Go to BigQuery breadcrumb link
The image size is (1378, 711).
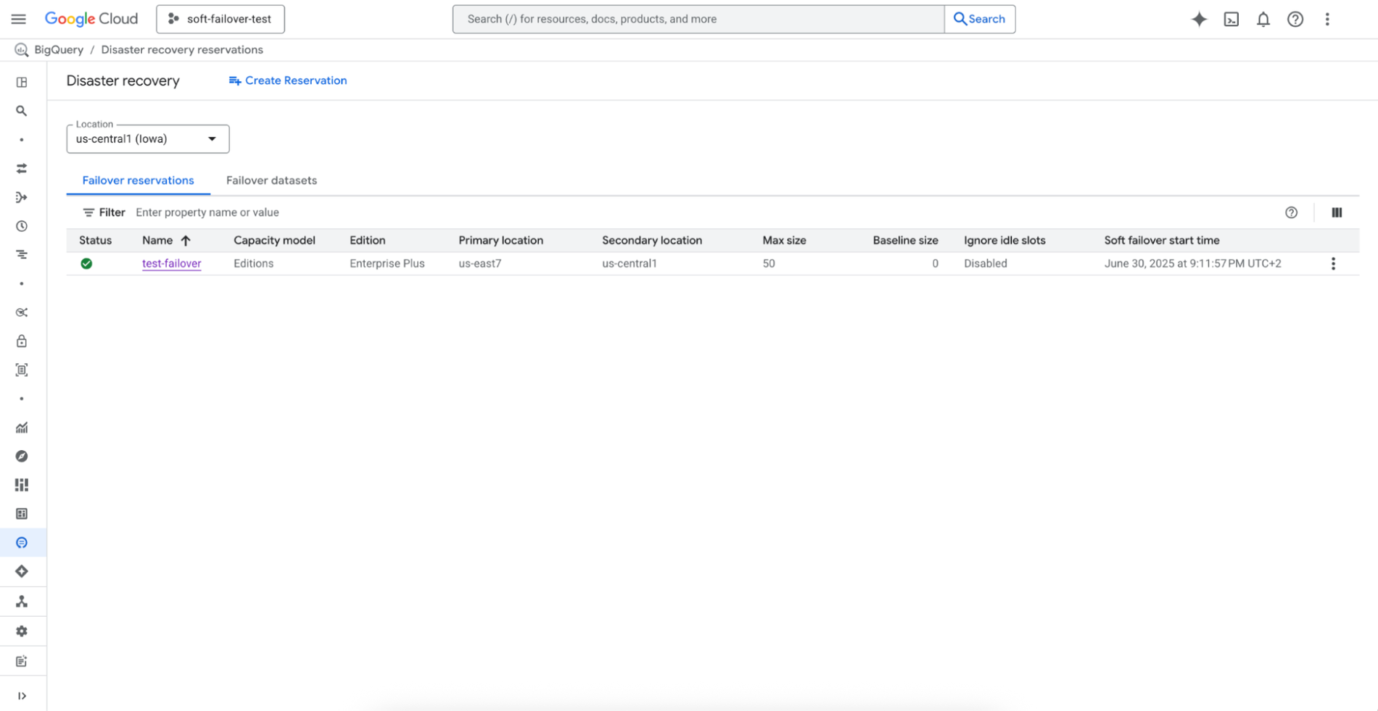(59, 50)
